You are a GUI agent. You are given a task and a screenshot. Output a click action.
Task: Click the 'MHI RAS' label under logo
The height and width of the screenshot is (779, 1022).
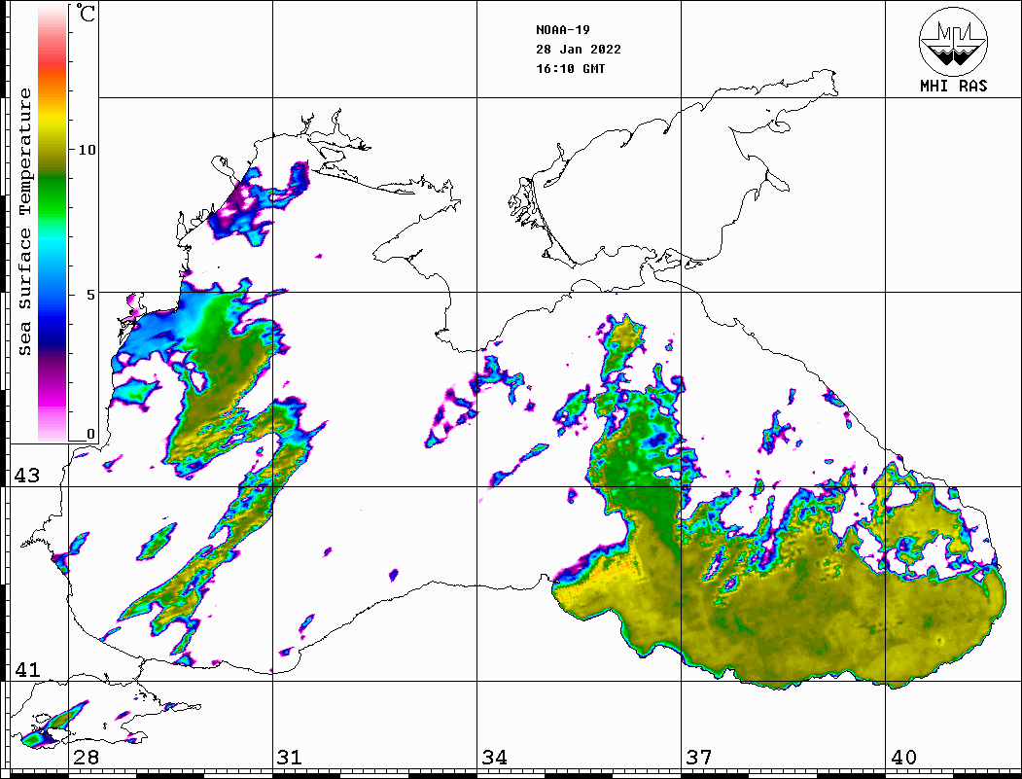[954, 86]
